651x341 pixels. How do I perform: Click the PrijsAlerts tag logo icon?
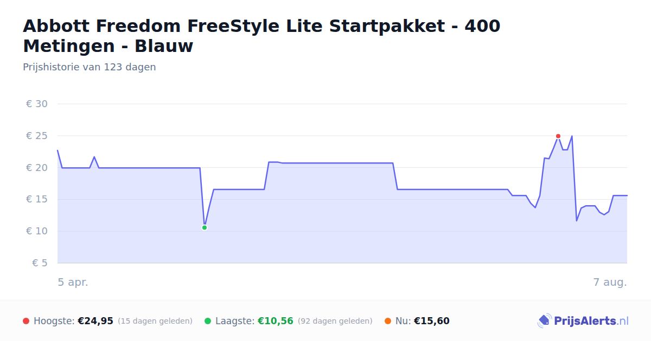[x=544, y=321]
